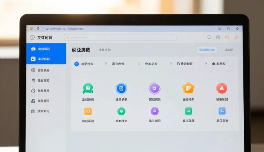264x152 pixels.
Task: Click the white cloud icon in the blue sidebar
Action: coord(33,49)
